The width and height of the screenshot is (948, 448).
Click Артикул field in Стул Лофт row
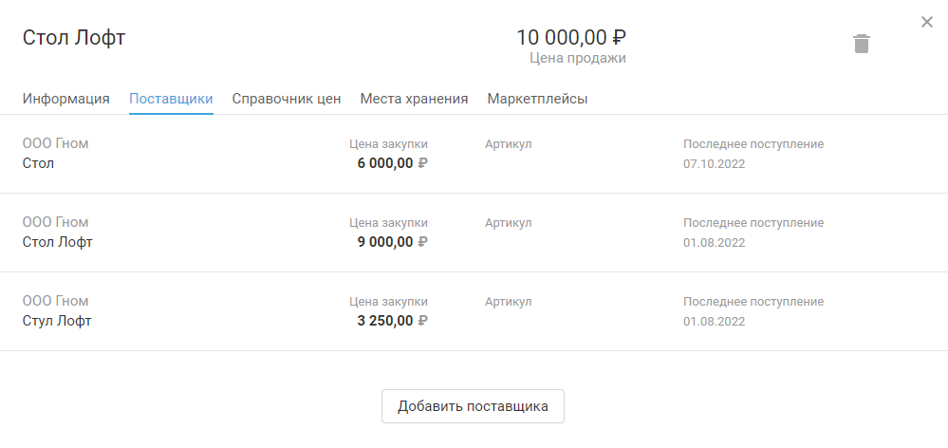[508, 303]
